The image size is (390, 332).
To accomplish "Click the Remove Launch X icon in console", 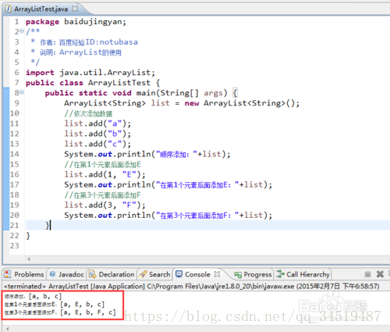I will [380, 274].
